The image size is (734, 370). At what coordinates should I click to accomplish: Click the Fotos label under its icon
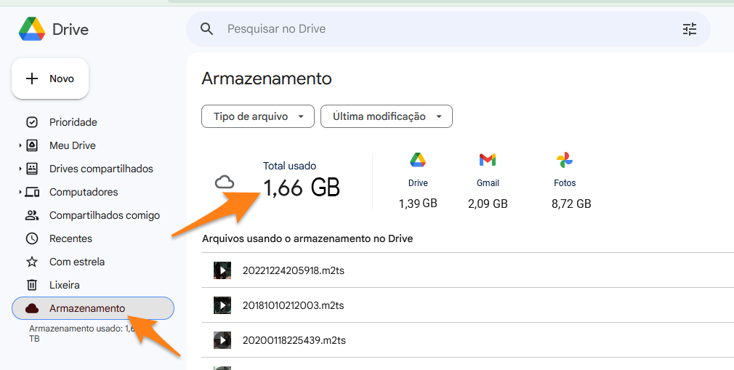click(x=565, y=183)
